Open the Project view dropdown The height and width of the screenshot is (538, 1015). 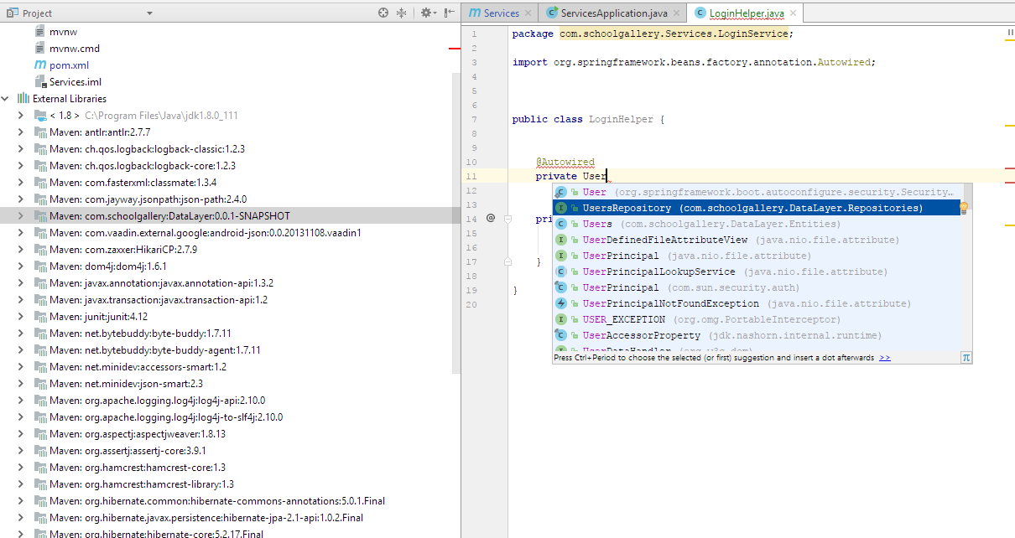pos(149,13)
